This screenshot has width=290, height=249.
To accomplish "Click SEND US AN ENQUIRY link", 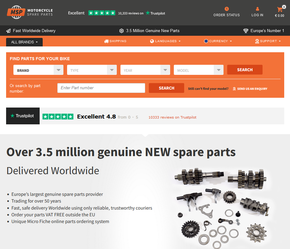I will [250, 89].
